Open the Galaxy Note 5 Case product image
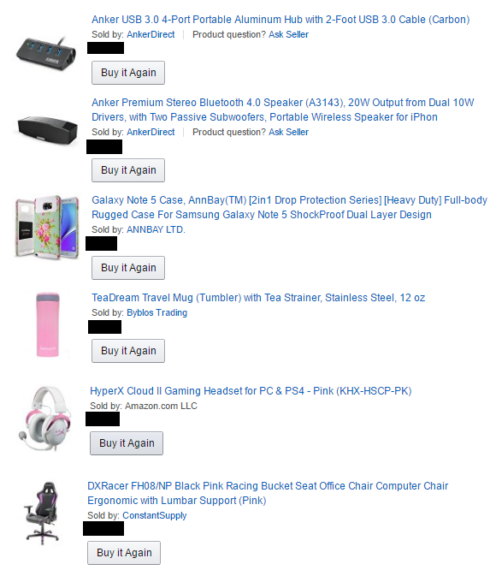This screenshot has height=570, width=502. [46, 227]
